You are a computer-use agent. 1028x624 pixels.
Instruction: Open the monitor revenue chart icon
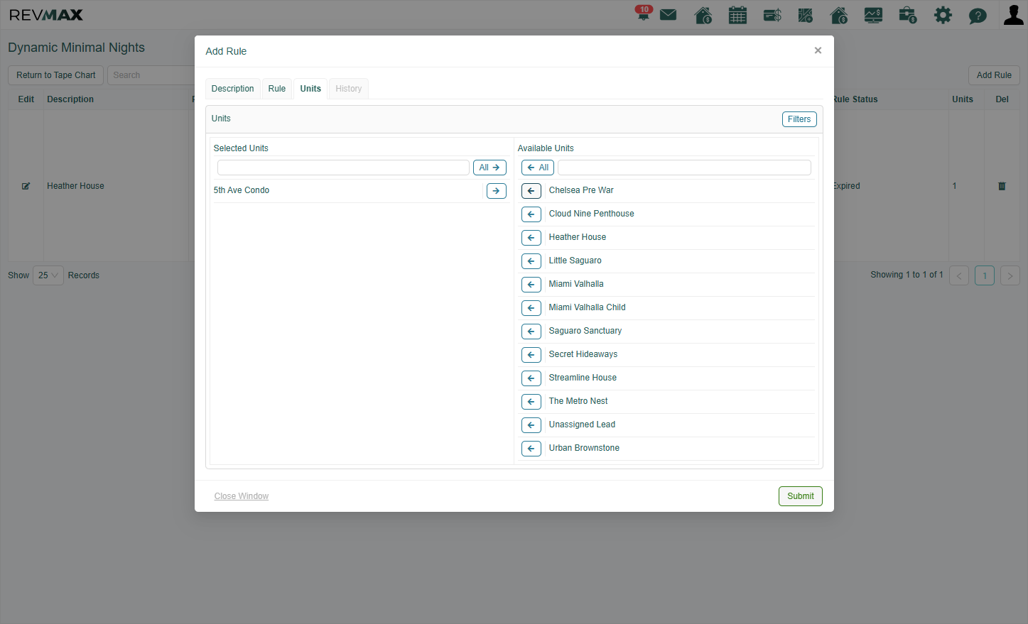coord(873,15)
